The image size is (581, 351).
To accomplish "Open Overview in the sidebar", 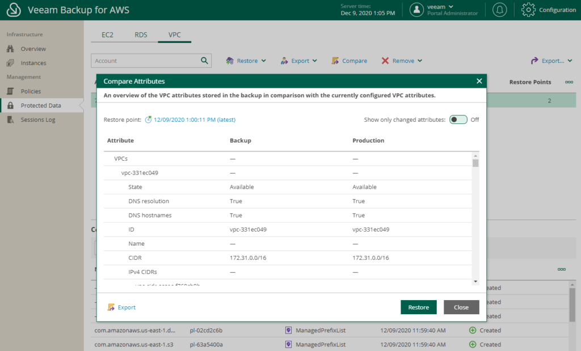I will 33,49.
